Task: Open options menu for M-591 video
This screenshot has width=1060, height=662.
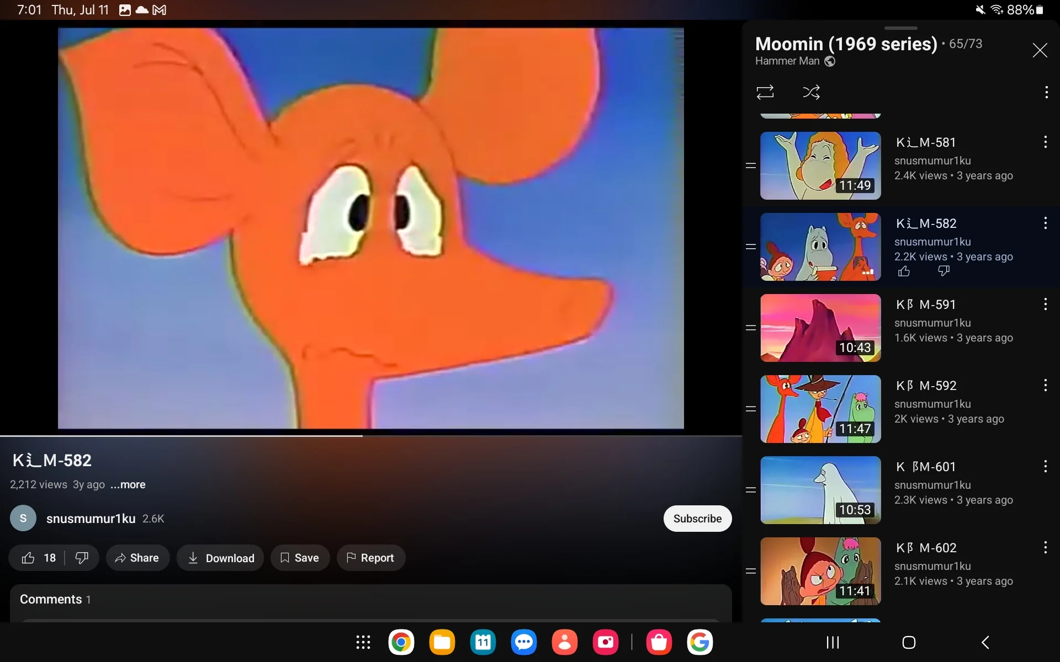Action: (1045, 304)
